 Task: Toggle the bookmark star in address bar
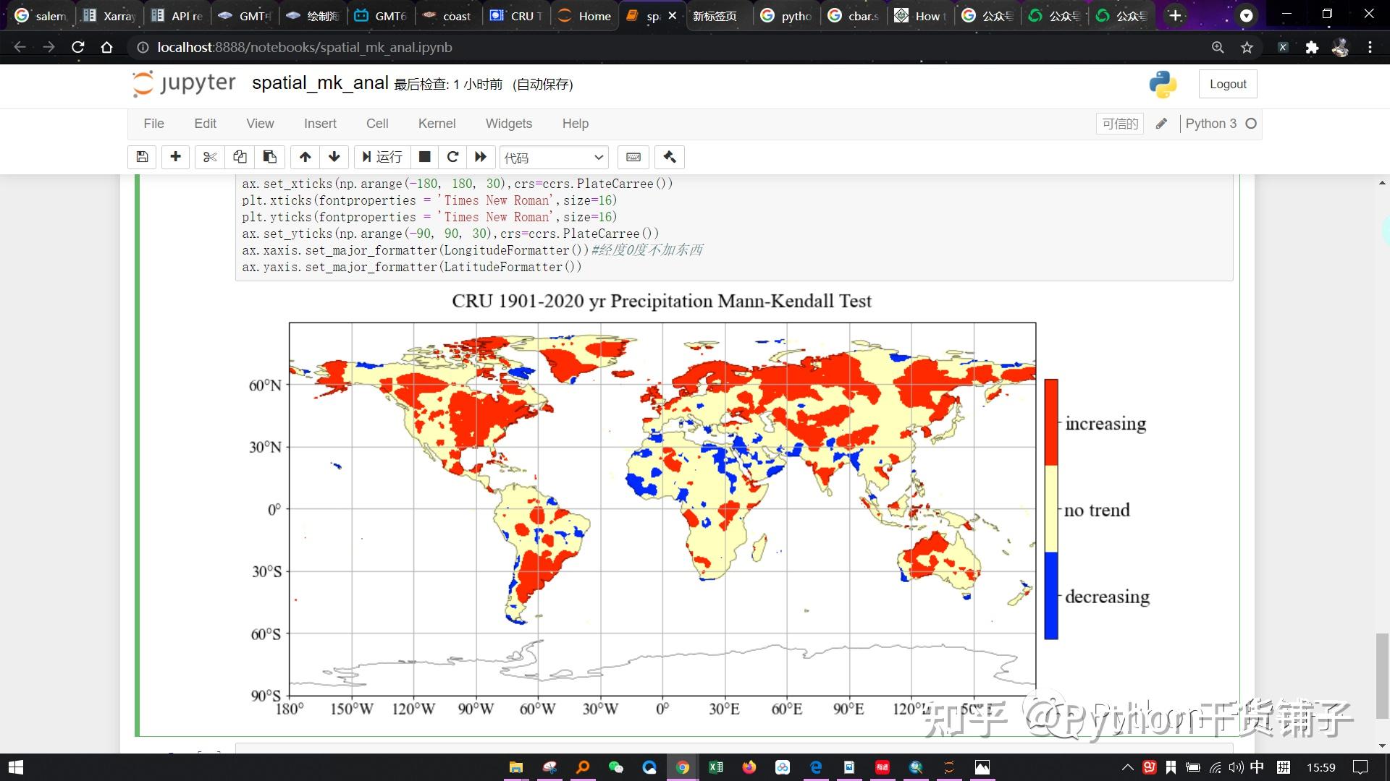[1247, 47]
